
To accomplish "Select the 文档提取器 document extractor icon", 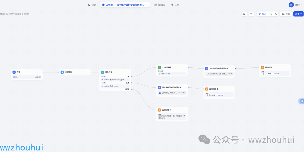I will (x=159, y=67).
